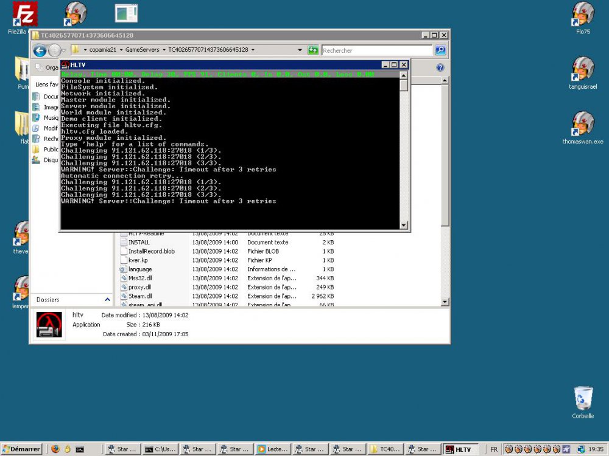
Task: Open the tanguisrael desktop shortcut
Action: tap(583, 69)
